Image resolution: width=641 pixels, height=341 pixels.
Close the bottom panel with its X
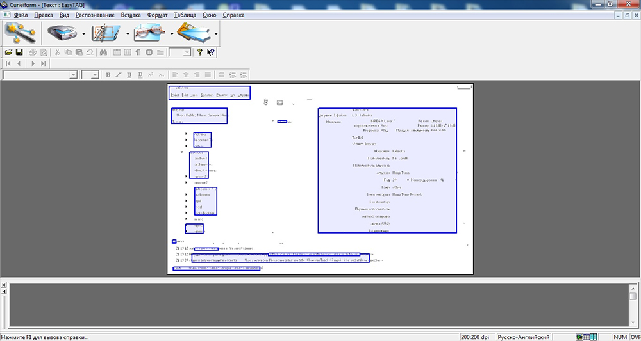(3, 283)
